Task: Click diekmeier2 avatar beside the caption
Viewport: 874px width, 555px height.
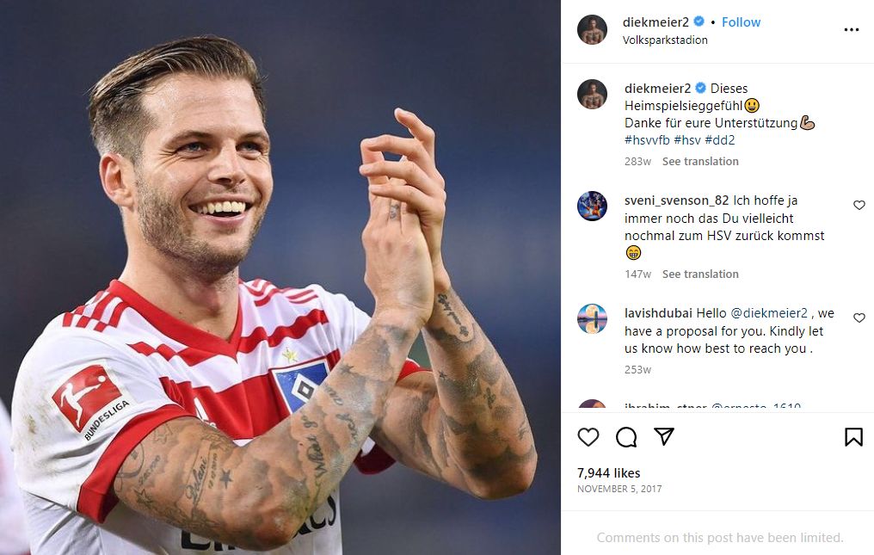Action: click(x=592, y=95)
